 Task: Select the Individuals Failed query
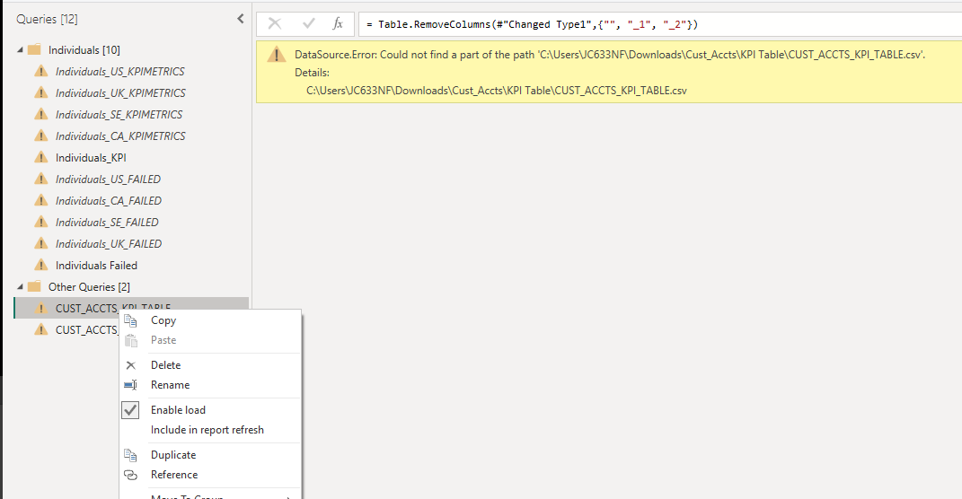coord(96,266)
